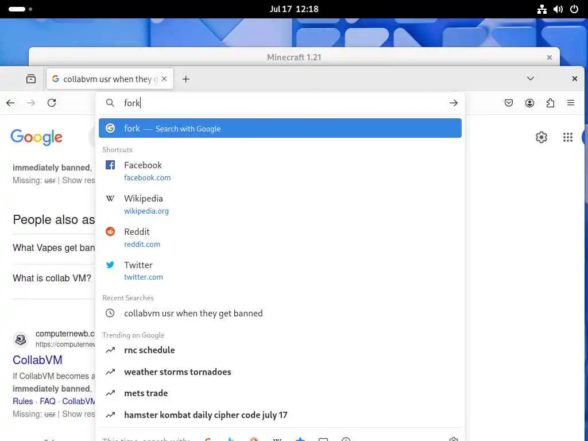This screenshot has height=441, width=588.
Task: Open a new browser tab
Action: pyautogui.click(x=185, y=79)
